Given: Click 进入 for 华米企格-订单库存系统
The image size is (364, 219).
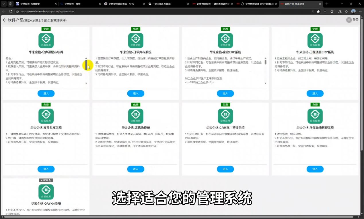Looking at the screenshot, I should tap(136, 93).
